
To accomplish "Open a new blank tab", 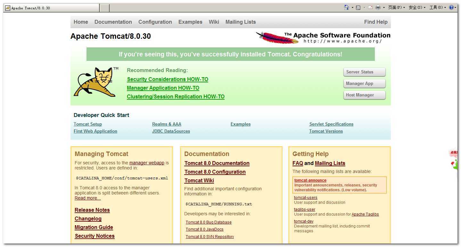I will pyautogui.click(x=105, y=8).
